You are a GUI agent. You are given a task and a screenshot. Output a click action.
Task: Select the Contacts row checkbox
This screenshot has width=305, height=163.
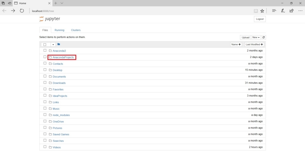(45, 63)
